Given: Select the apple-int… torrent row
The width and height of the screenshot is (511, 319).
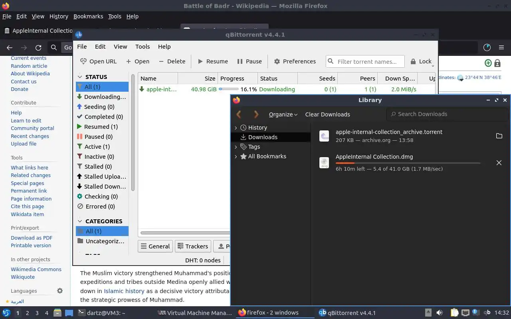Looking at the screenshot, I should (x=287, y=89).
